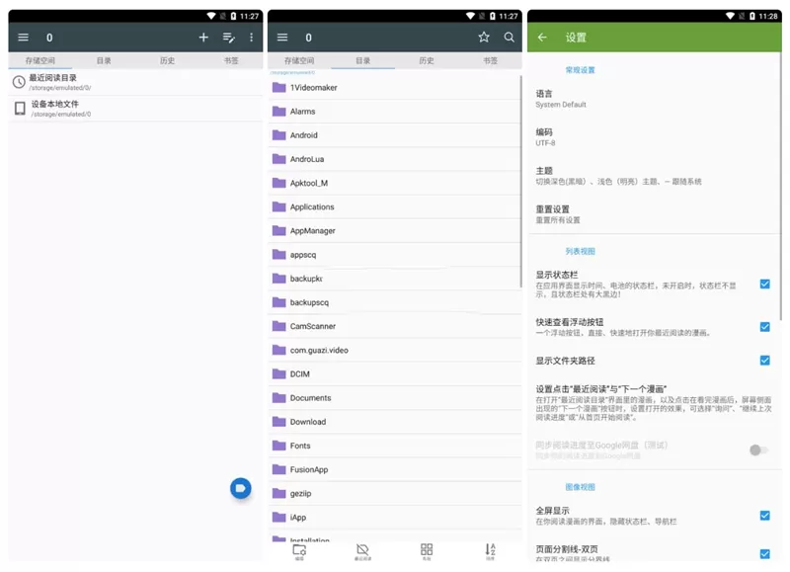This screenshot has height=572, width=790.
Task: Tap the Fonts folder icon
Action: click(278, 445)
